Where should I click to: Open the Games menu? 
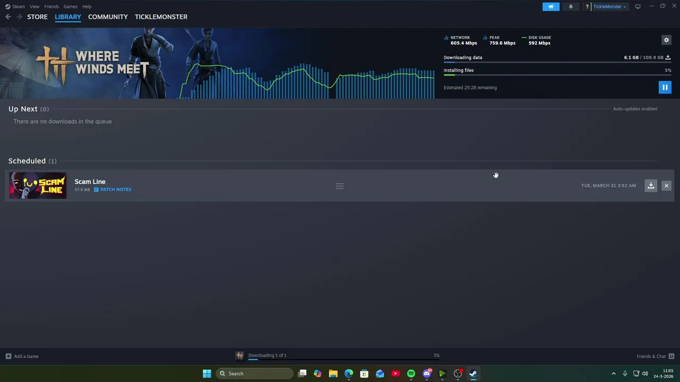[x=70, y=6]
